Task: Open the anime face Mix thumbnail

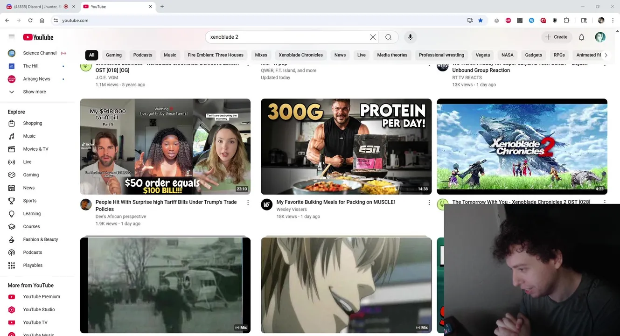Action: (x=346, y=285)
